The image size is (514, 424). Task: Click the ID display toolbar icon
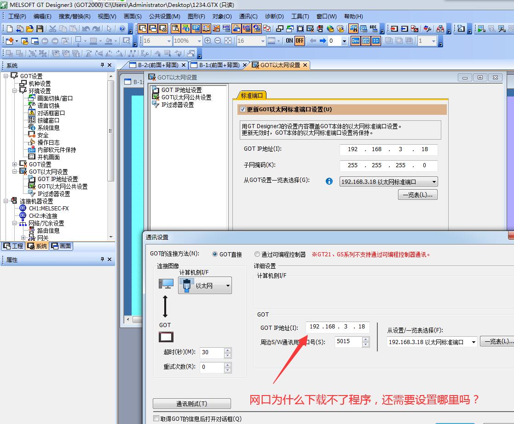coord(376,40)
